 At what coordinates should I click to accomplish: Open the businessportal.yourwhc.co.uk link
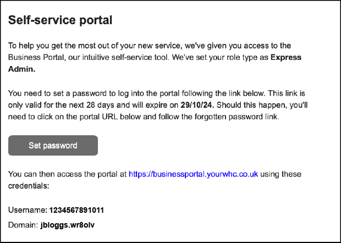[194, 174]
